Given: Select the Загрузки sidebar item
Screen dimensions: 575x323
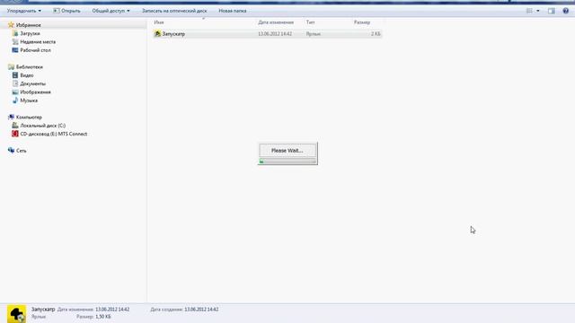Looking at the screenshot, I should tap(30, 33).
